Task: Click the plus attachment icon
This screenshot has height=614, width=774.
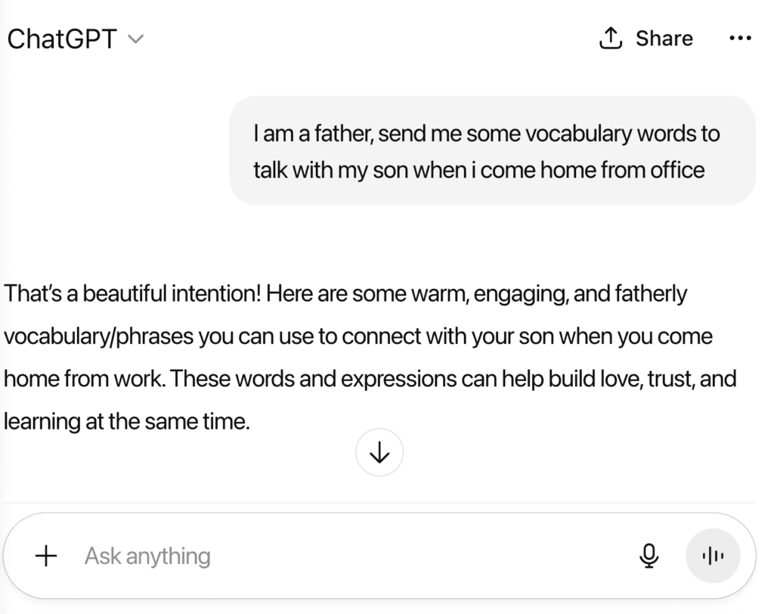Action: (x=46, y=556)
